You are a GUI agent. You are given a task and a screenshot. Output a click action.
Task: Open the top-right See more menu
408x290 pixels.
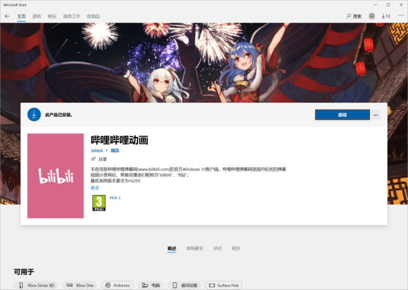tap(401, 16)
